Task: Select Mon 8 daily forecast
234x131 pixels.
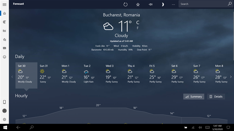Action: [x=221, y=75]
